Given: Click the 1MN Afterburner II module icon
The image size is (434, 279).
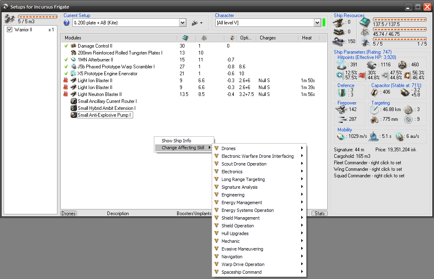Looking at the screenshot, I should point(74,60).
